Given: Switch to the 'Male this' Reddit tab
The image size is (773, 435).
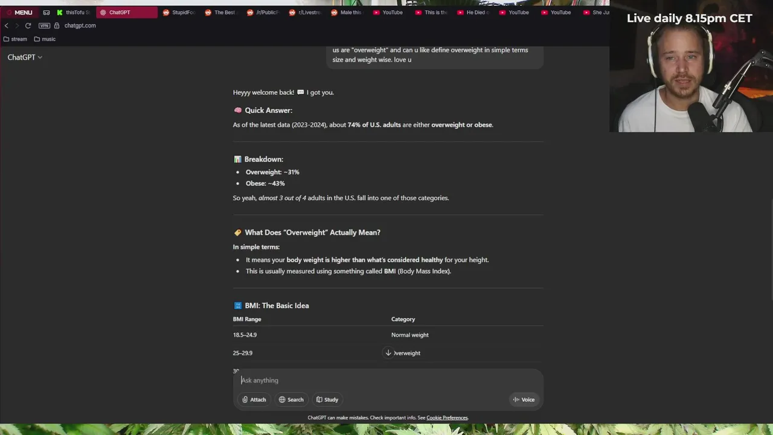Looking at the screenshot, I should [x=347, y=12].
